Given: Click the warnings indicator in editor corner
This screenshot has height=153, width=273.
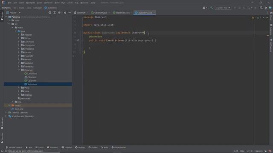Looking at the screenshot, I should [254, 17].
